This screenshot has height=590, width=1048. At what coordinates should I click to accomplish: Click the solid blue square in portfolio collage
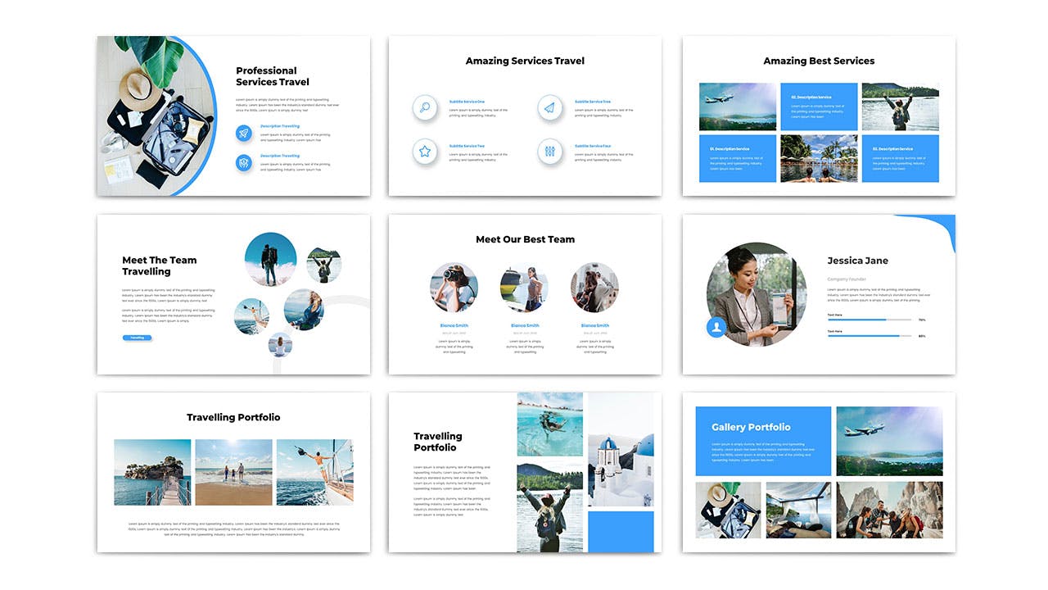pos(621,532)
